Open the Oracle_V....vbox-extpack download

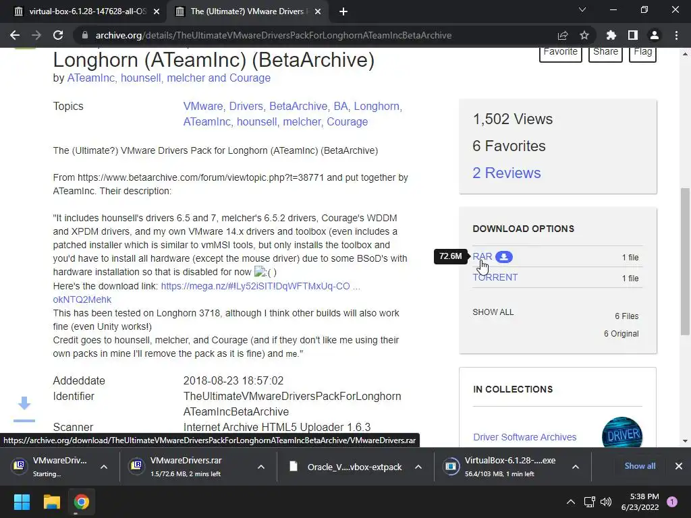pos(346,467)
